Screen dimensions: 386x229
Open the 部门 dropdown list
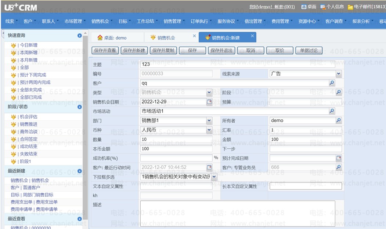coord(209,120)
